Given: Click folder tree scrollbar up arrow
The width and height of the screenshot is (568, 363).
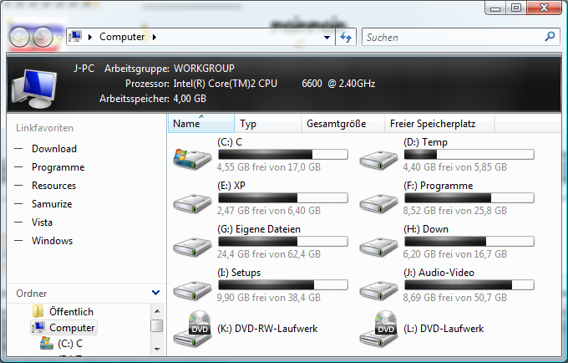Looking at the screenshot, I should click(x=157, y=311).
